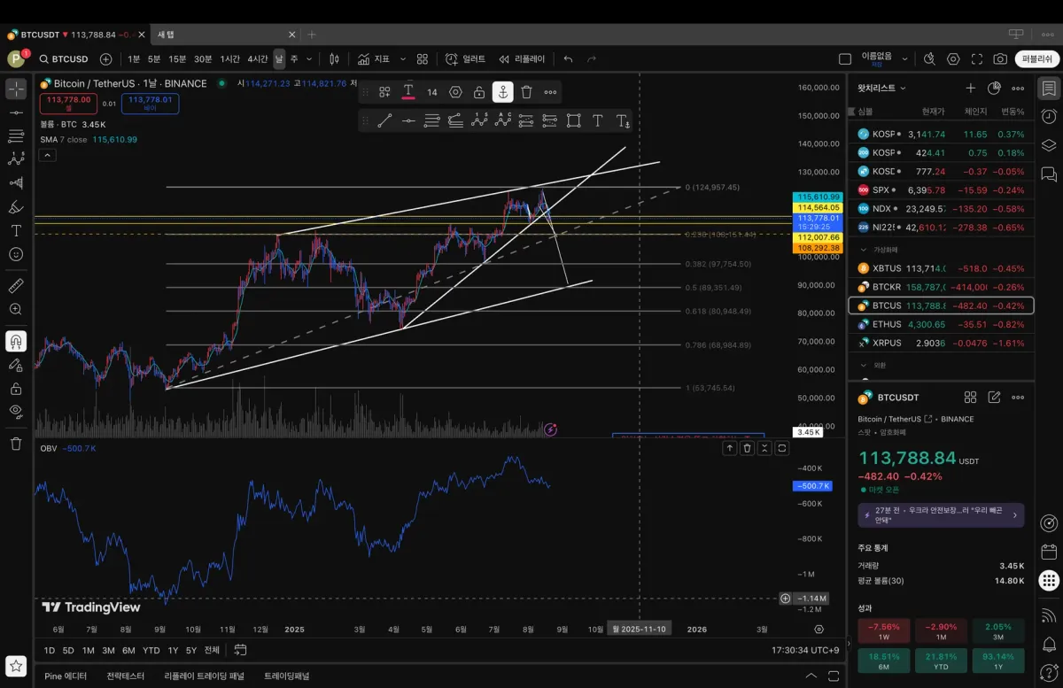Select the ruler measure tool

(16, 286)
